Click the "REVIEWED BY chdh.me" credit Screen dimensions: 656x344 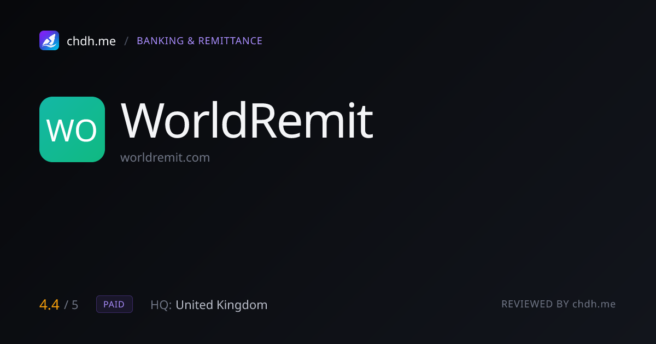click(x=559, y=304)
